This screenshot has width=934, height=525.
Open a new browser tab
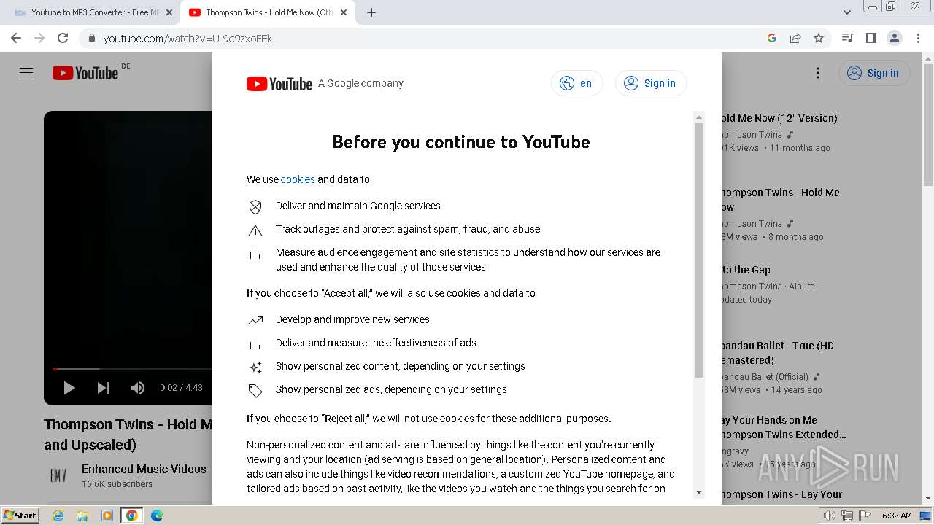pos(371,12)
